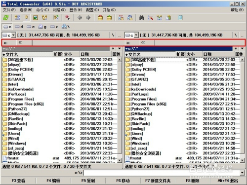The height and width of the screenshot is (185, 247).
Task: Open file search with the binoculars icon
Action: click(141, 18)
